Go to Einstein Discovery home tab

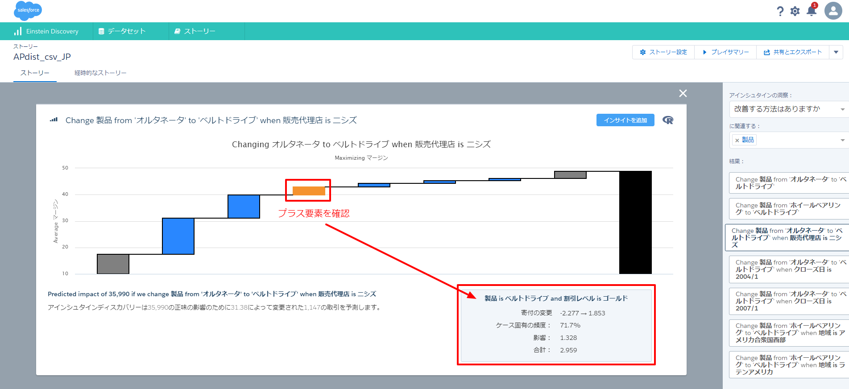pos(46,31)
